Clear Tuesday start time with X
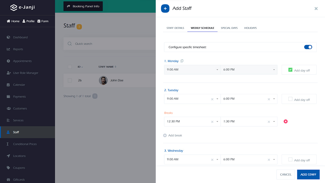Screen dimensions: 325x183 tap(212, 99)
